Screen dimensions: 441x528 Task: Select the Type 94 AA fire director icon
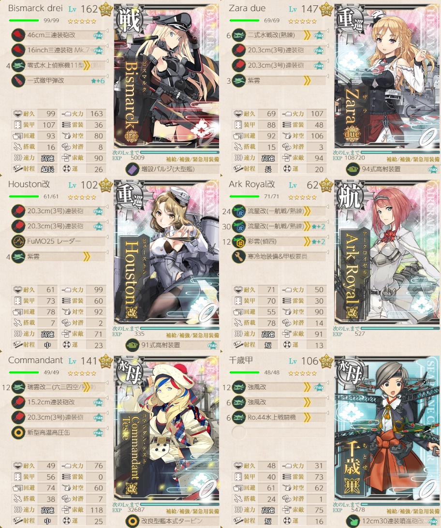[x=353, y=169]
